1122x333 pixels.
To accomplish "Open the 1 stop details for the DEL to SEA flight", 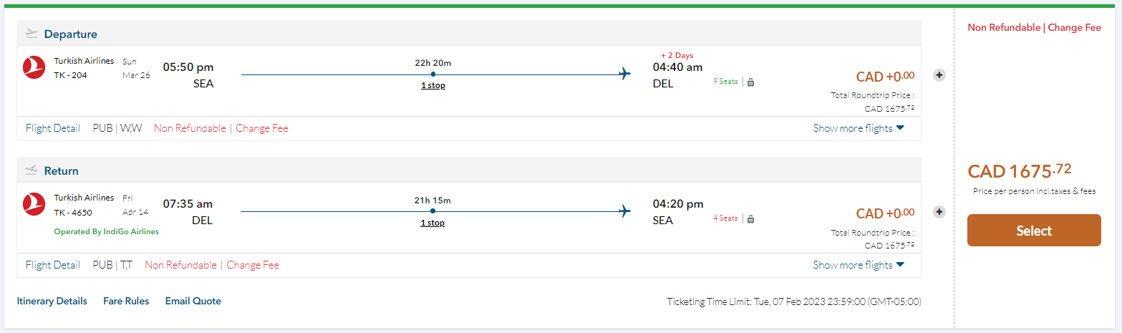I will (432, 223).
